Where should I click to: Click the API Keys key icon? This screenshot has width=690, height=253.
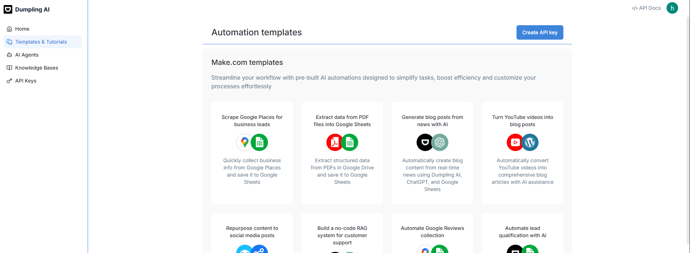click(x=9, y=81)
